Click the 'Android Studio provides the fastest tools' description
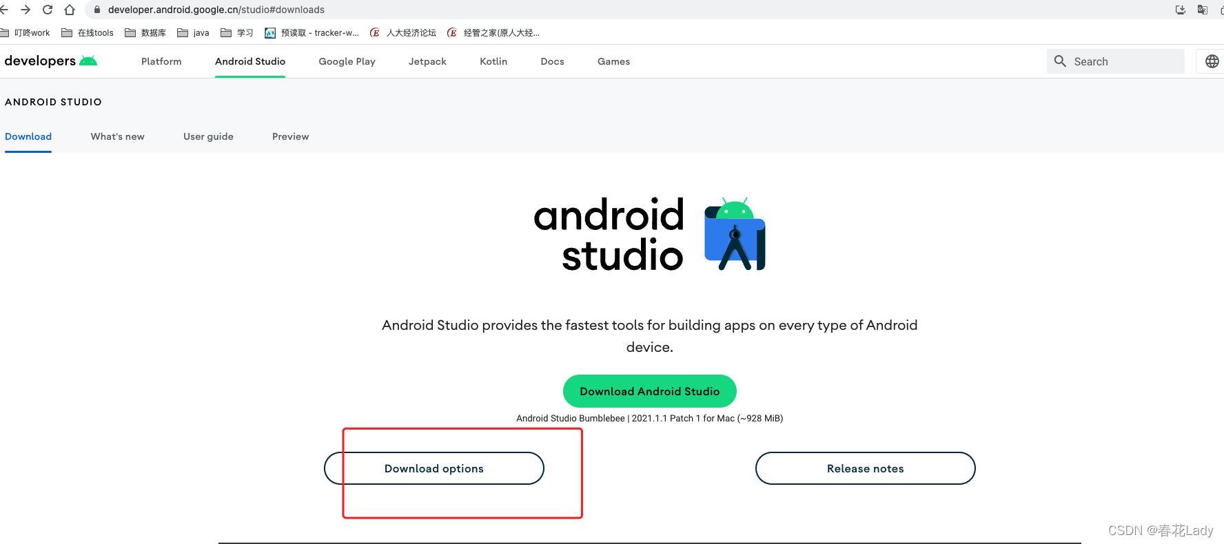 tap(650, 336)
